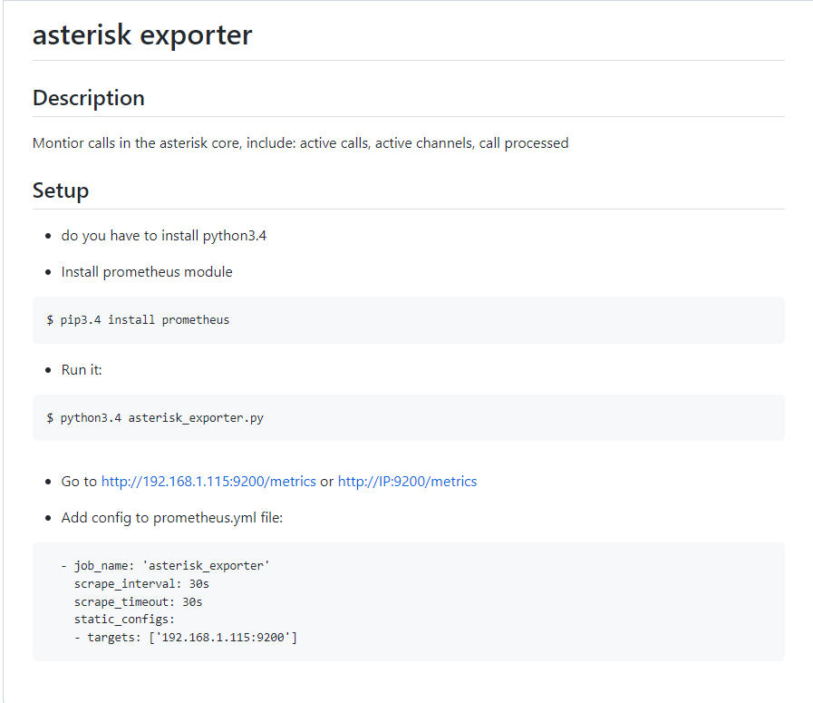Click the 'scrape_timeout: 30s' config line
The height and width of the screenshot is (703, 813).
click(x=139, y=601)
